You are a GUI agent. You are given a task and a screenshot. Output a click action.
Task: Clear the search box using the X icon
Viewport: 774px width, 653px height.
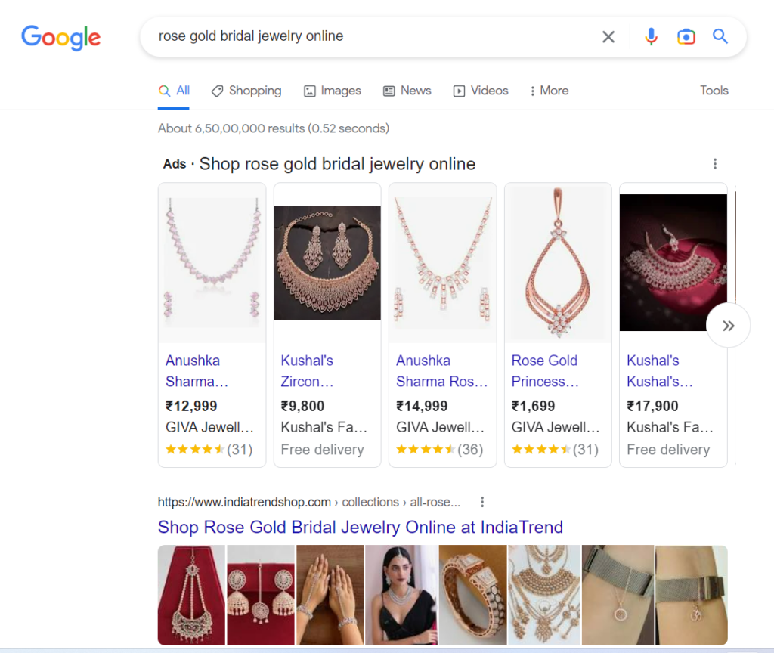608,36
